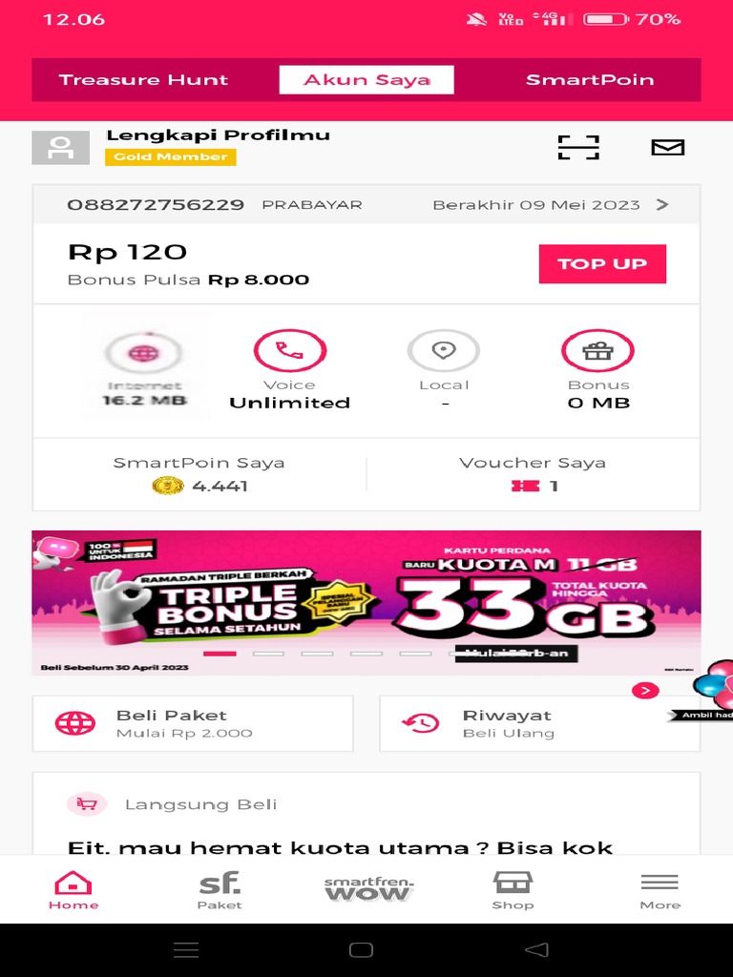This screenshot has width=733, height=977.
Task: Switch to the SmartPoin tab
Action: (x=590, y=80)
